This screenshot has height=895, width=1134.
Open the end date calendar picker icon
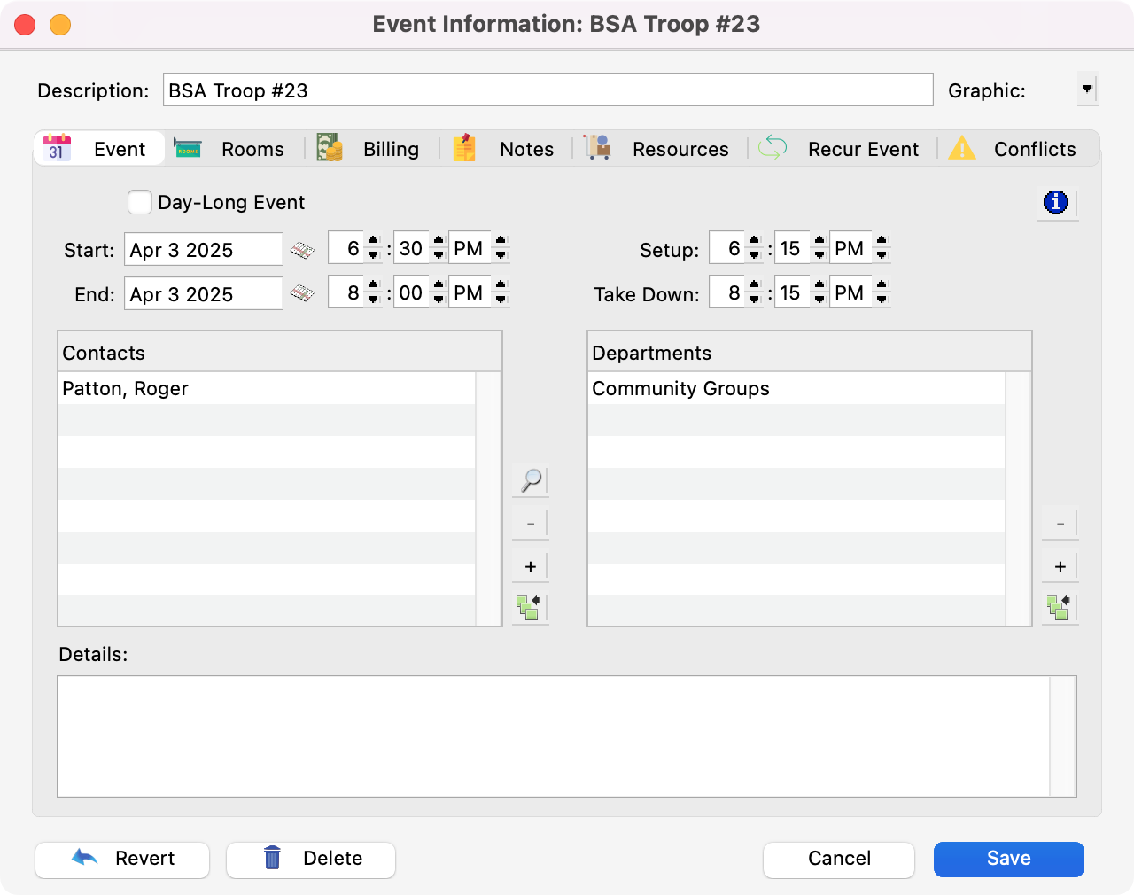302,293
